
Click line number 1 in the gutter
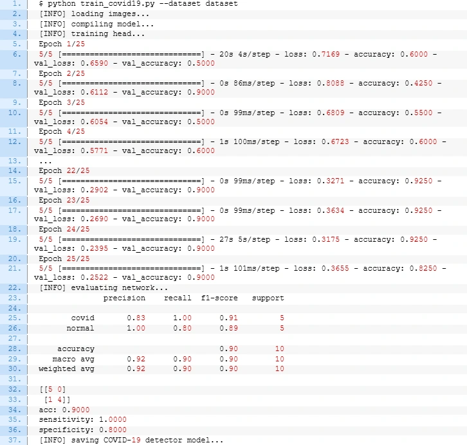click(x=17, y=4)
